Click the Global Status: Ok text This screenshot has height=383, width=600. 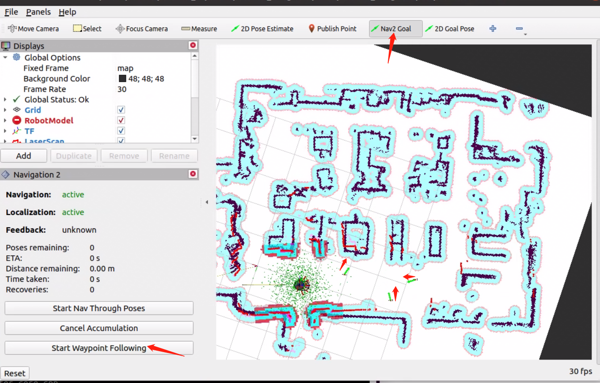tap(57, 99)
